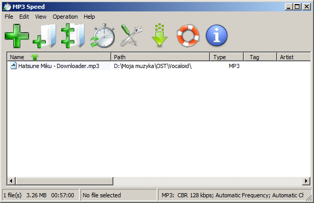
Task: Open settings via screwdriver and wrench icon
Action: pyautogui.click(x=132, y=35)
